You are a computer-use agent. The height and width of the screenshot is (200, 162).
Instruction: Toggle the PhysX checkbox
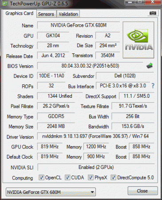tap(91, 177)
